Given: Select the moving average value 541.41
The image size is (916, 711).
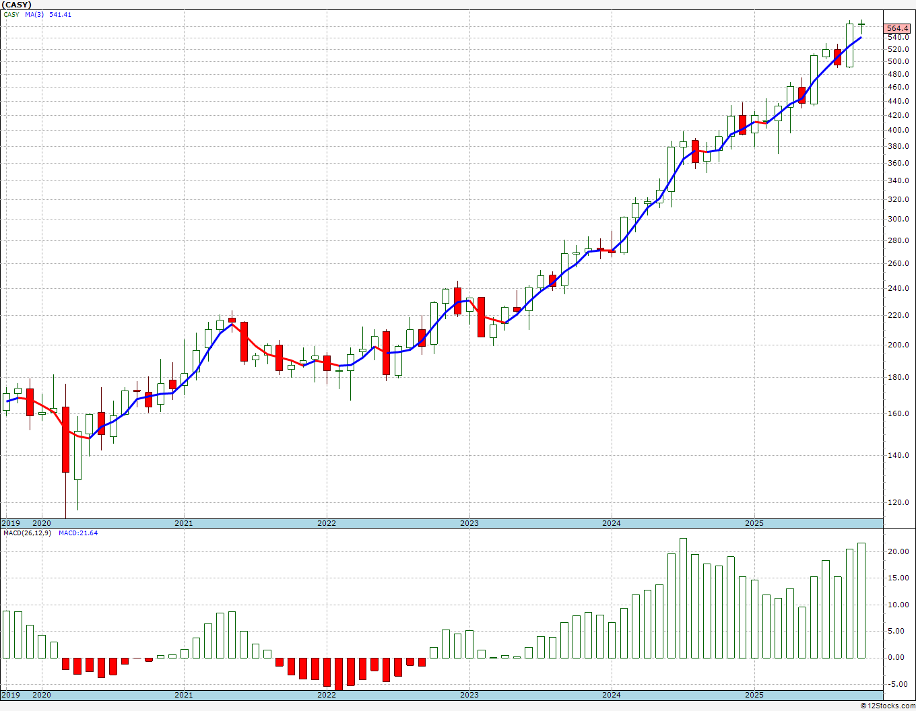Looking at the screenshot, I should point(60,14).
